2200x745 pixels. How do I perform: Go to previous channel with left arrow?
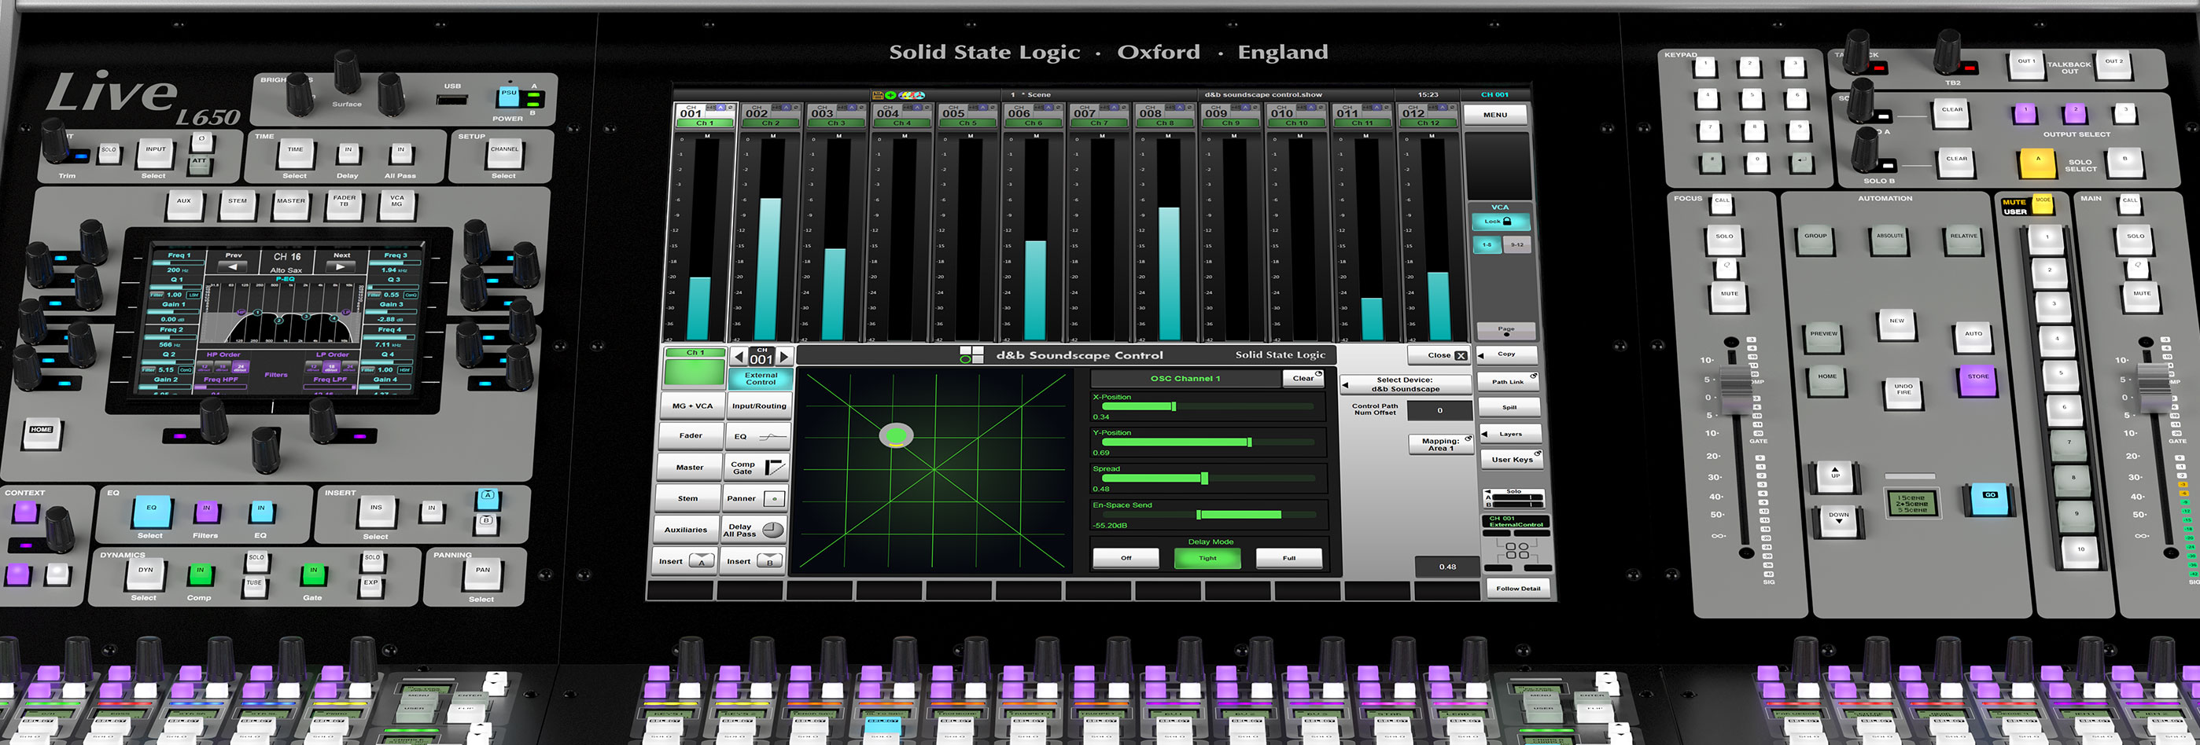(738, 356)
